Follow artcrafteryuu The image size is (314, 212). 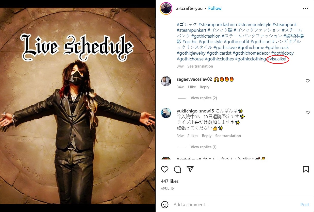pos(215,8)
